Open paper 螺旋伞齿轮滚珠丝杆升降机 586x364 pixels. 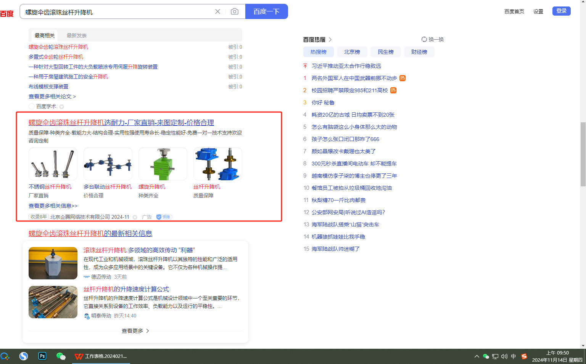point(58,47)
